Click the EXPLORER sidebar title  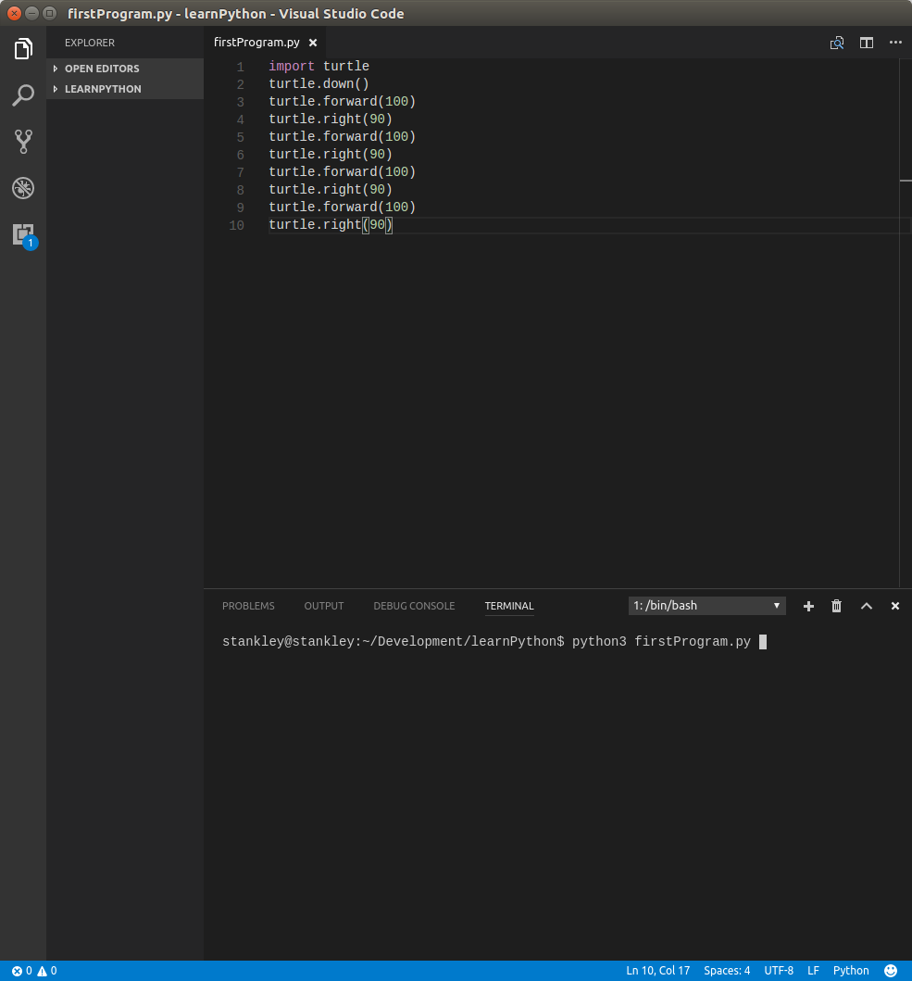point(90,43)
